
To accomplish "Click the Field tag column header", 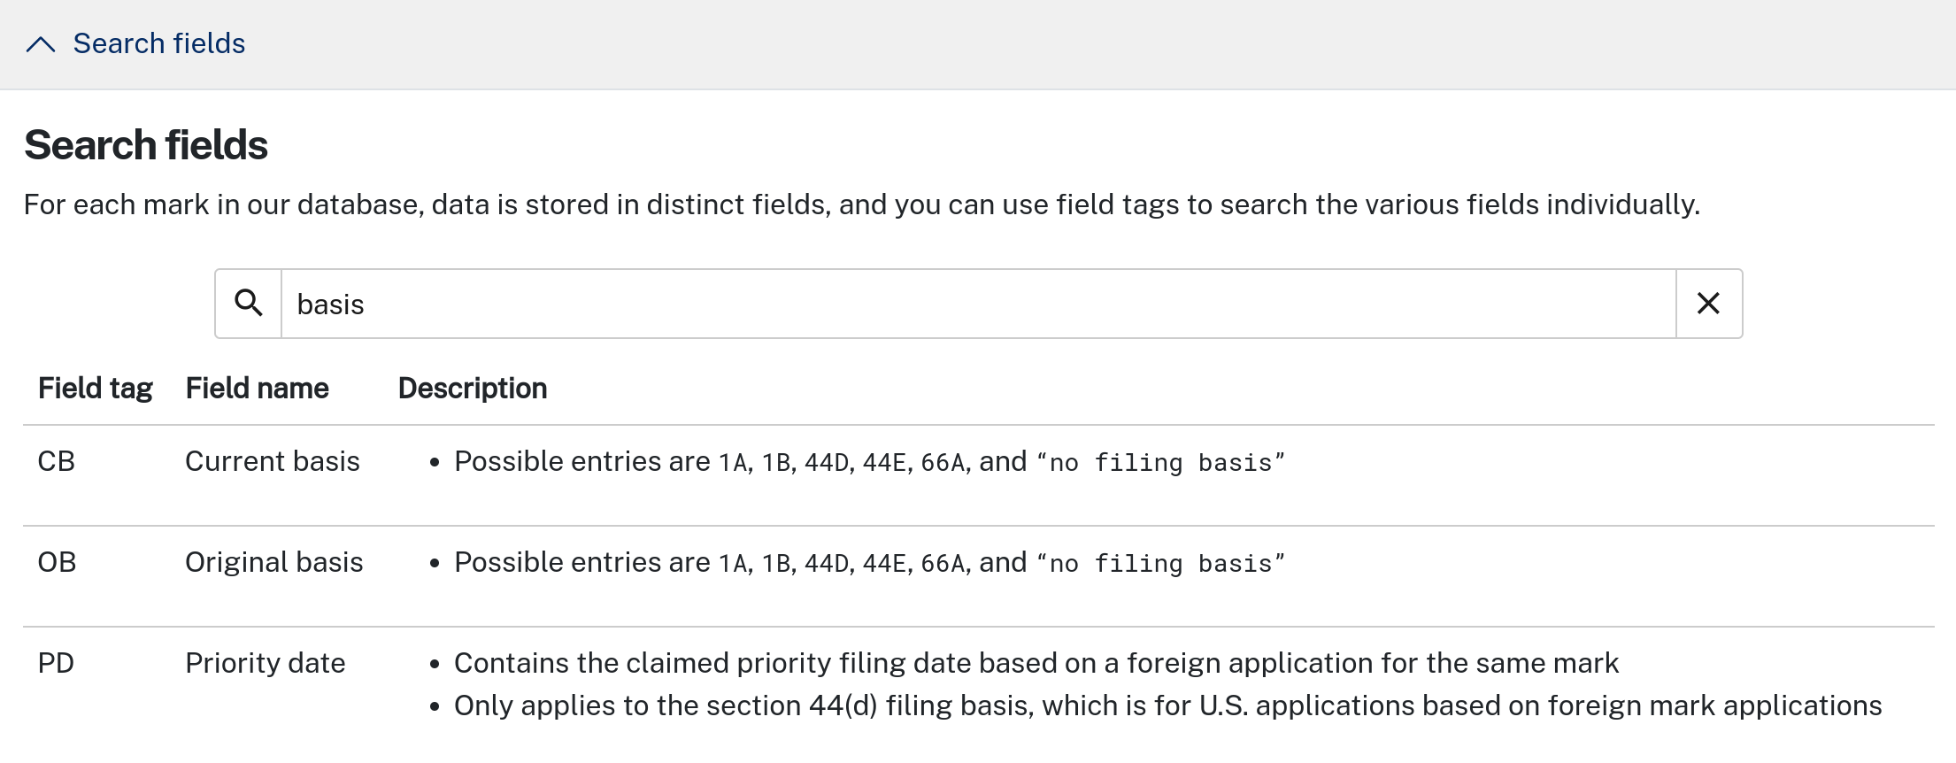I will (x=96, y=389).
